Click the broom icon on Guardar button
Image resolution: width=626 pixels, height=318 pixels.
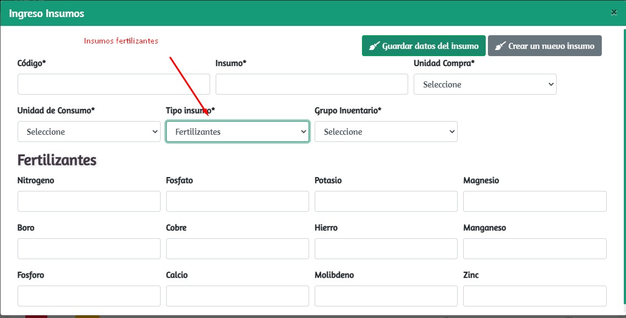point(374,46)
